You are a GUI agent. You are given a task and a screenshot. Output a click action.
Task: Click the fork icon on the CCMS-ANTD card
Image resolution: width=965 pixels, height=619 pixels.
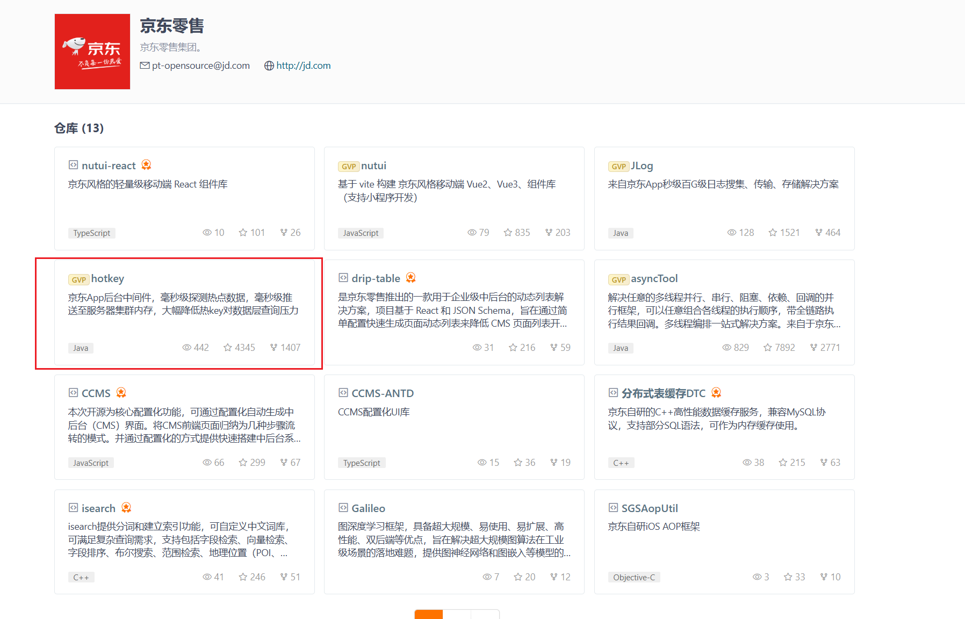coord(553,463)
